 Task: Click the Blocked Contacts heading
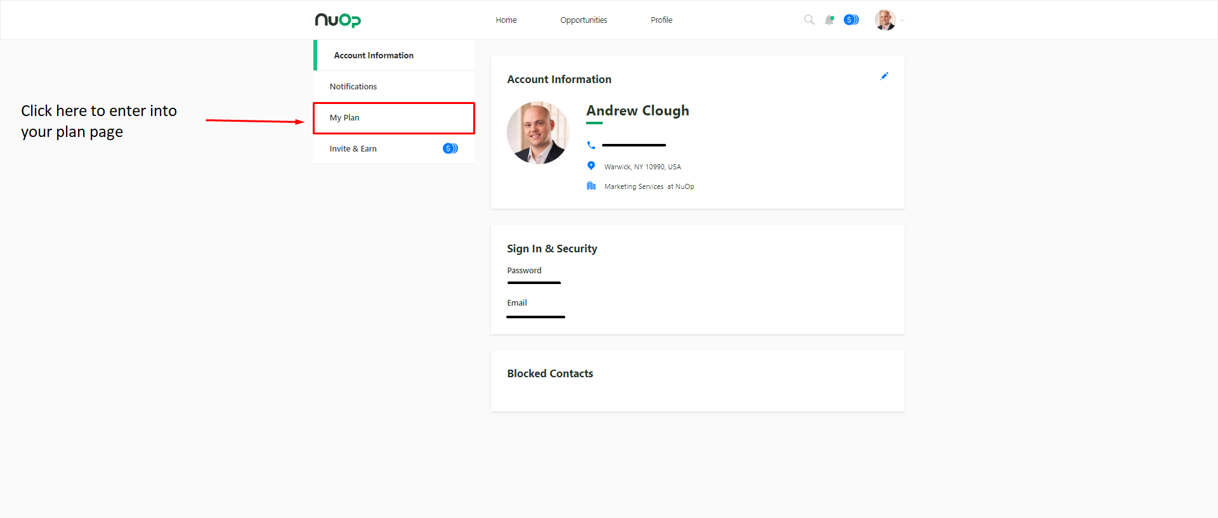click(x=550, y=373)
